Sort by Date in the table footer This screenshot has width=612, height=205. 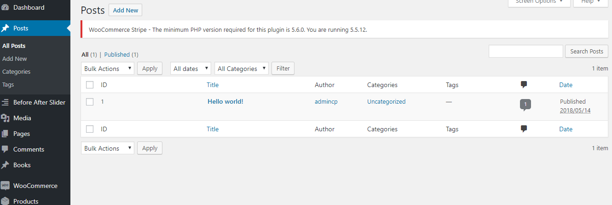566,129
